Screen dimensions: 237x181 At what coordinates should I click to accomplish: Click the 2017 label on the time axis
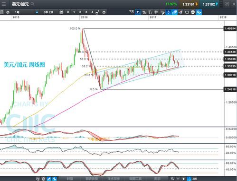[x=153, y=17]
